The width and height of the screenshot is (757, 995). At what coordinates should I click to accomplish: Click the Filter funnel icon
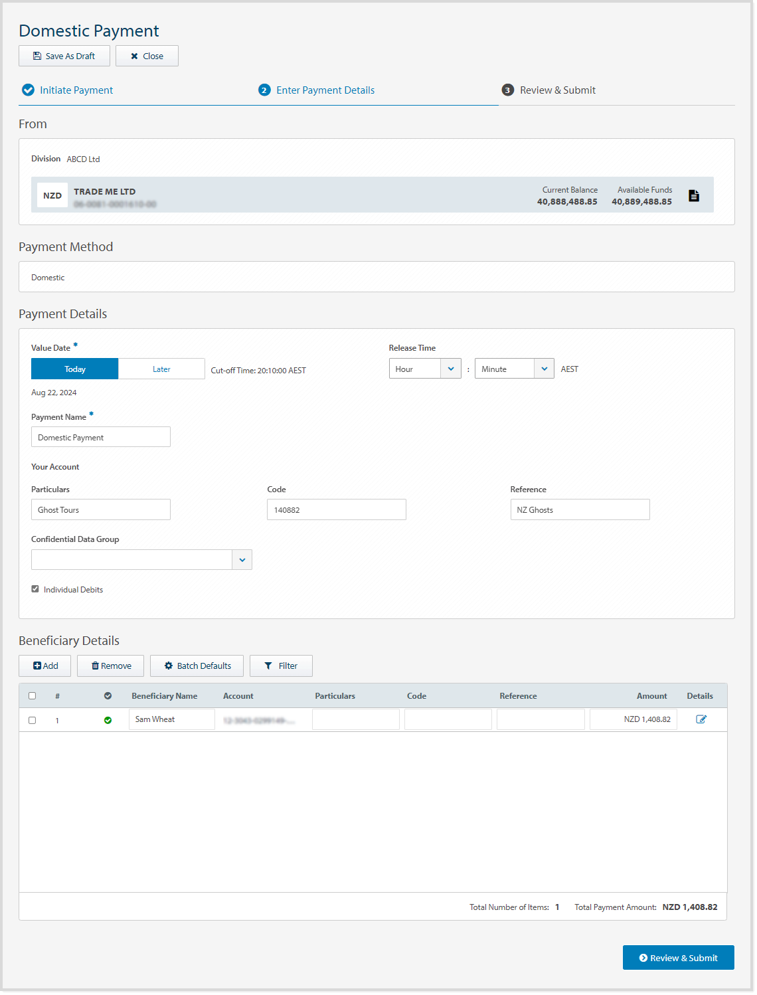click(x=268, y=666)
